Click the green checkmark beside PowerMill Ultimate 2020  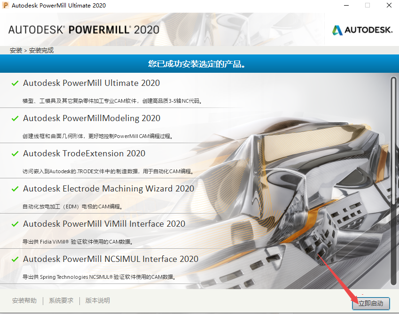point(15,84)
